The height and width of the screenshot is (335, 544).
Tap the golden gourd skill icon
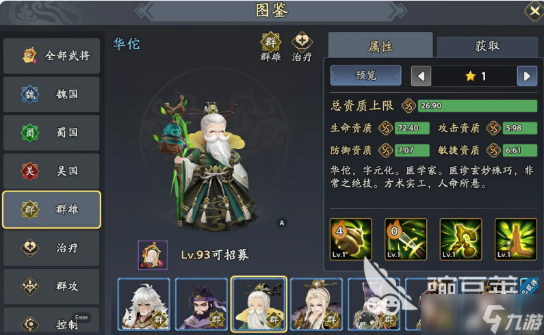point(461,239)
